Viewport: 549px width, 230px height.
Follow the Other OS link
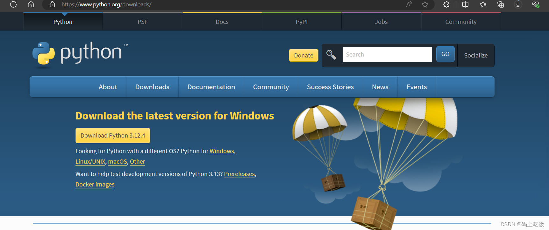tap(137, 162)
